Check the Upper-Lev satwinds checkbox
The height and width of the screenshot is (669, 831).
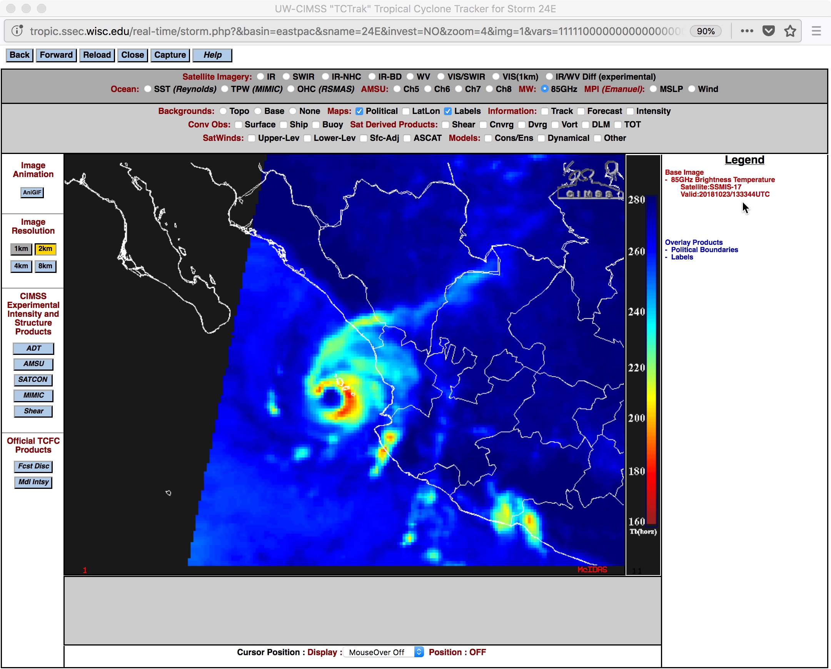pyautogui.click(x=252, y=139)
